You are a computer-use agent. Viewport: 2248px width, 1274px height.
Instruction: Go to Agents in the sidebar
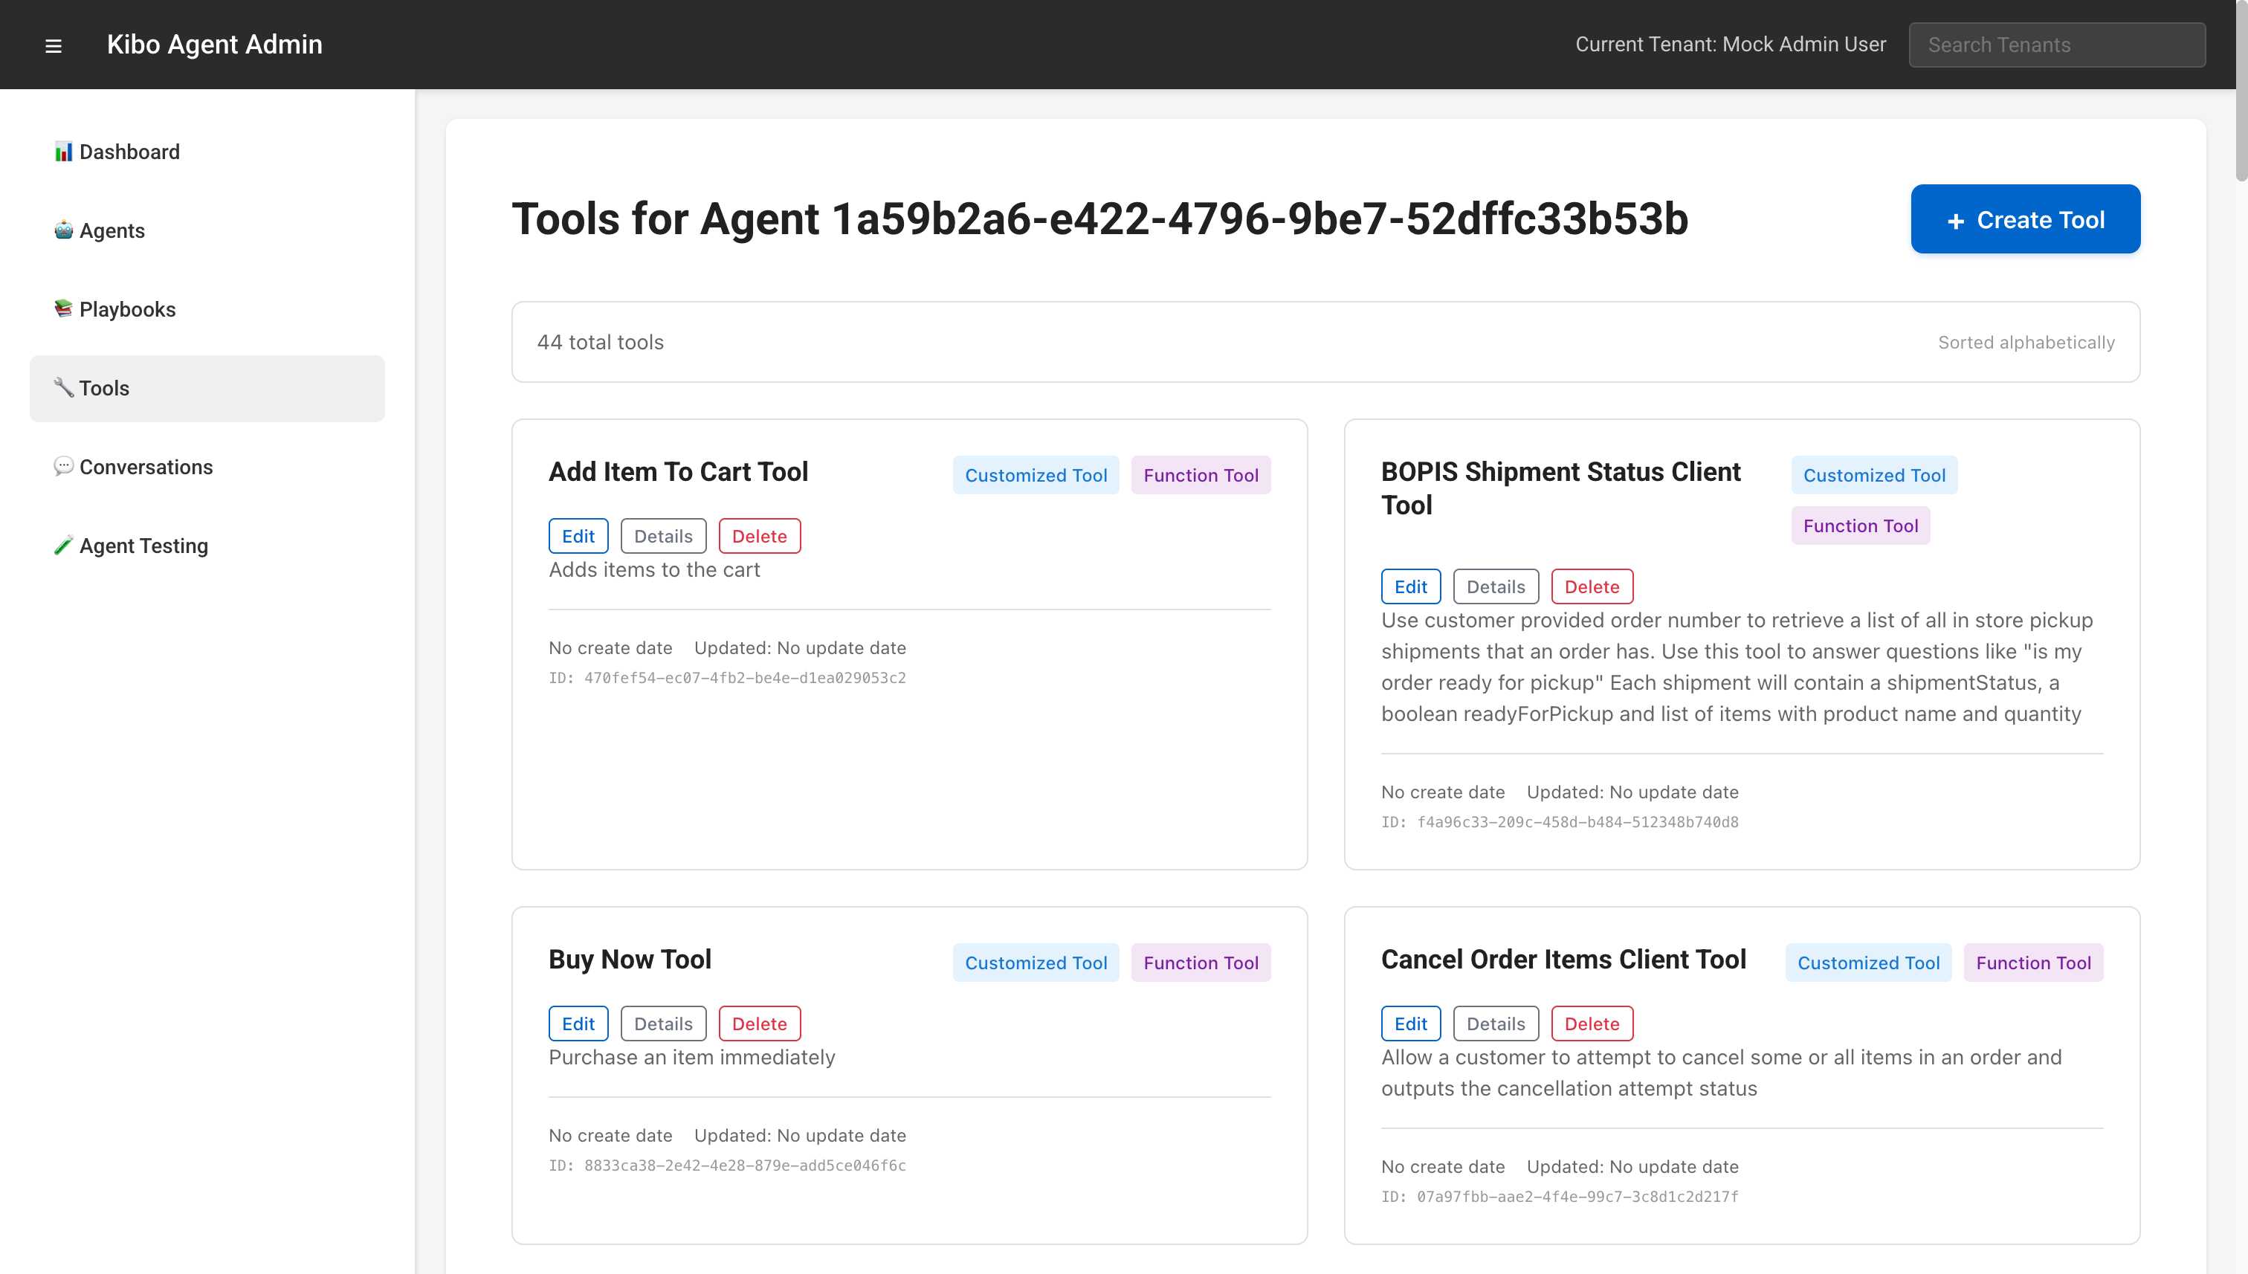[x=207, y=231]
